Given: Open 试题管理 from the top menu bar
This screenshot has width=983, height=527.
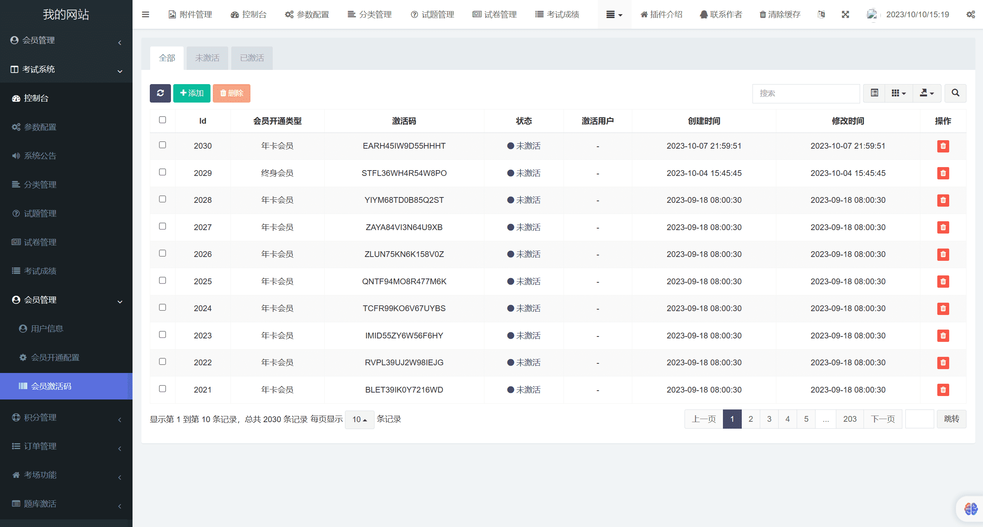Looking at the screenshot, I should (431, 14).
